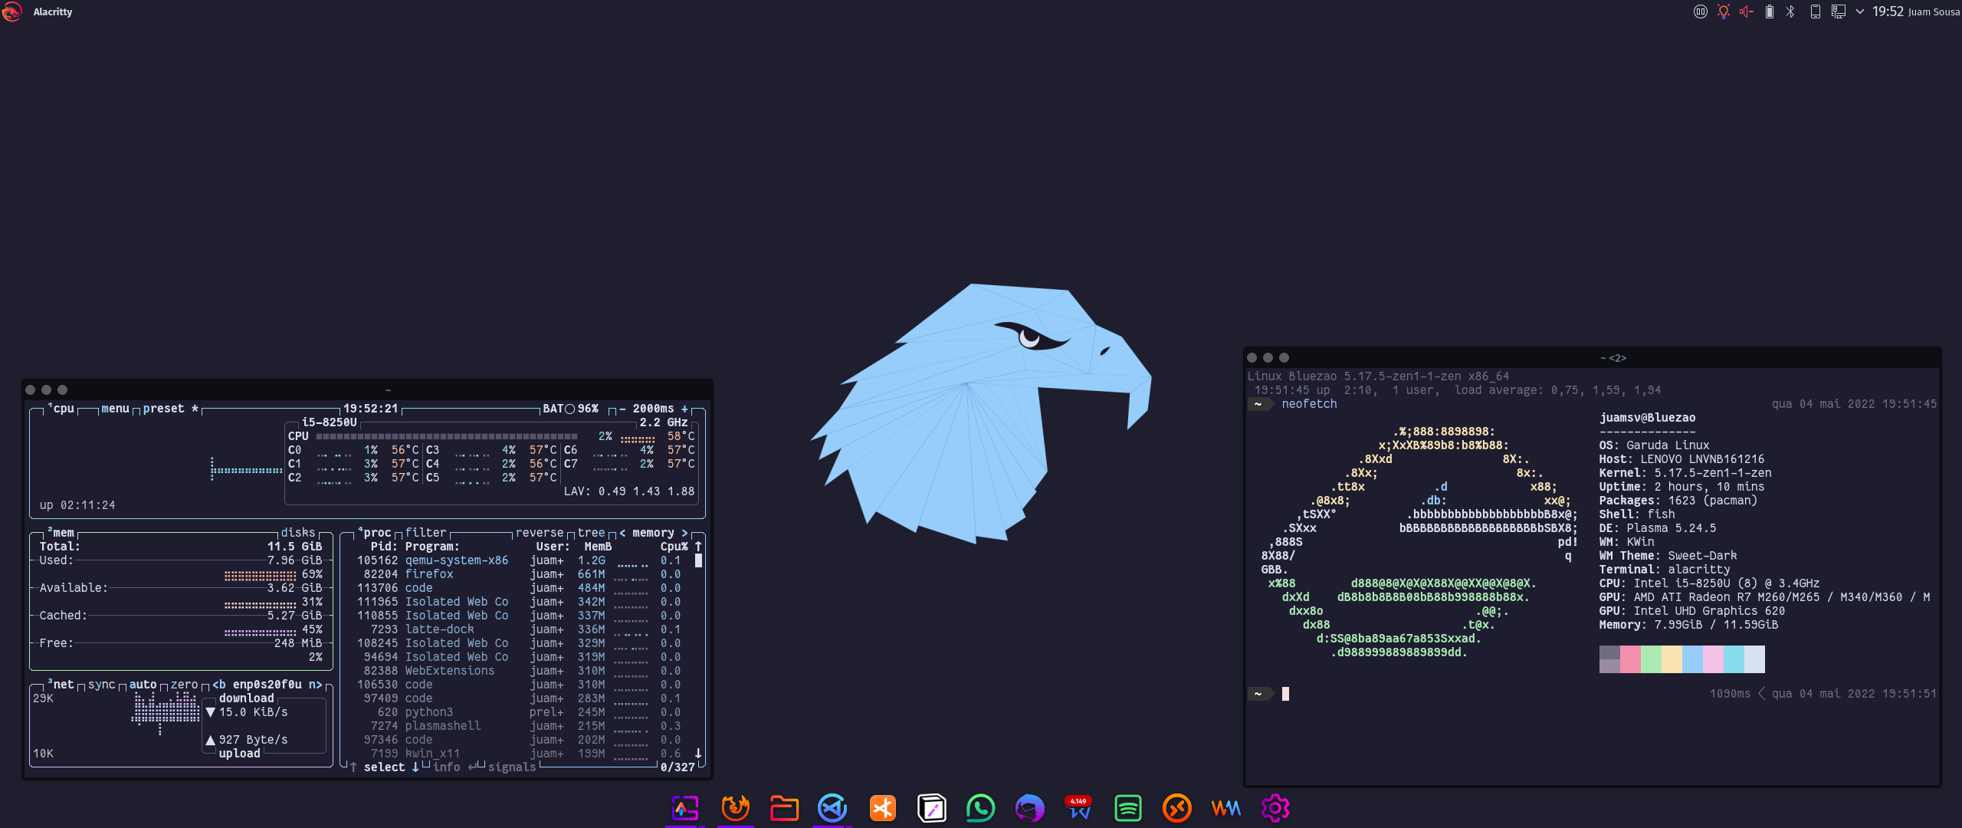The image size is (1962, 828).
Task: Open the btop menu option
Action: 115,409
